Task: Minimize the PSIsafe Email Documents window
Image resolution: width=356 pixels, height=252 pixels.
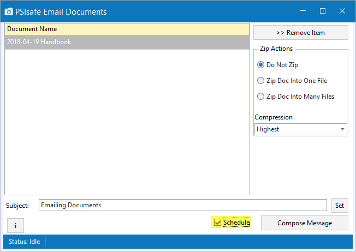Action: (x=303, y=11)
